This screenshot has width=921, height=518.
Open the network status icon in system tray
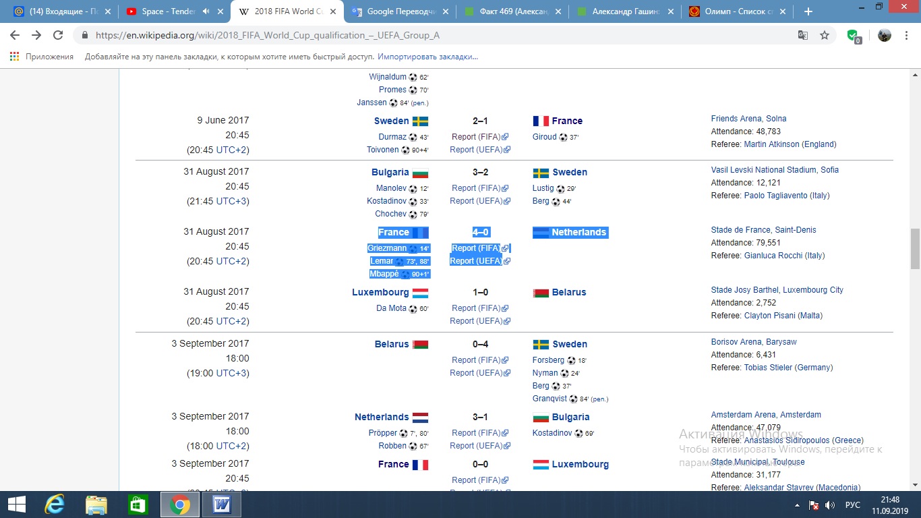814,505
